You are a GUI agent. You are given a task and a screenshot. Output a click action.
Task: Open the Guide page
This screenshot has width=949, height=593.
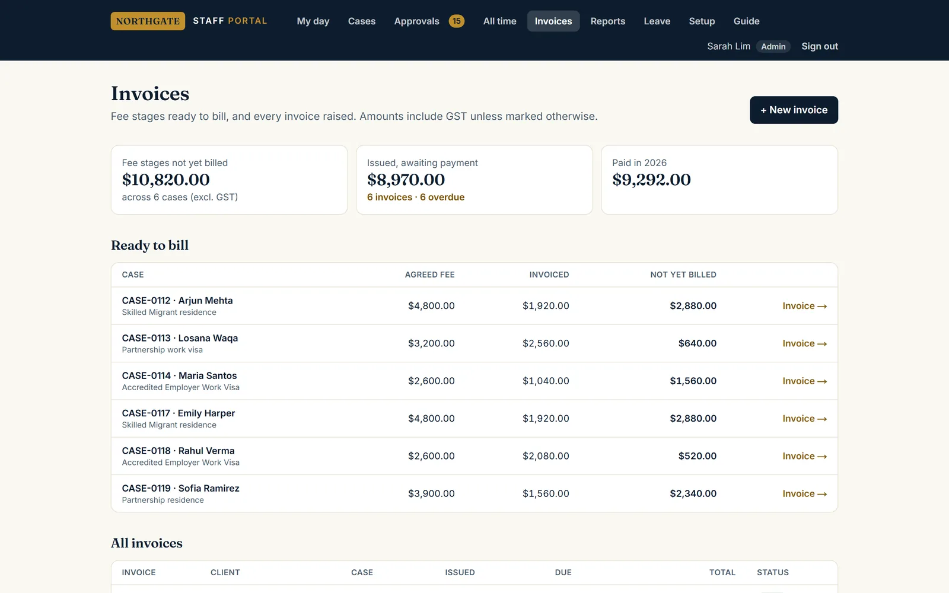tap(746, 21)
